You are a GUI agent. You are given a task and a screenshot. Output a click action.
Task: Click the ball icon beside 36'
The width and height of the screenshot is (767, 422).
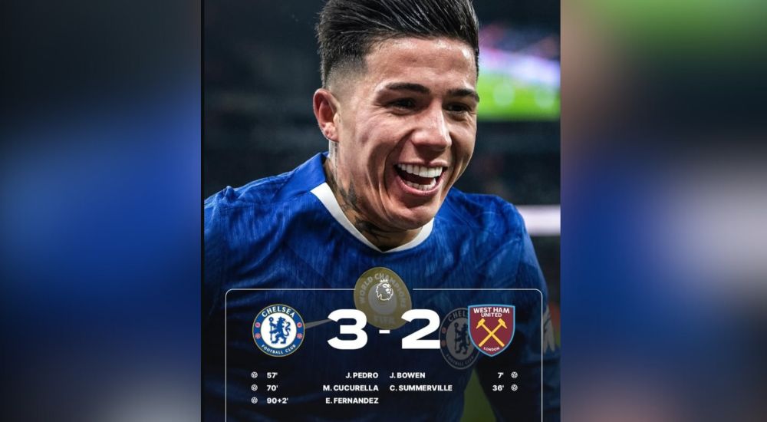[514, 387]
